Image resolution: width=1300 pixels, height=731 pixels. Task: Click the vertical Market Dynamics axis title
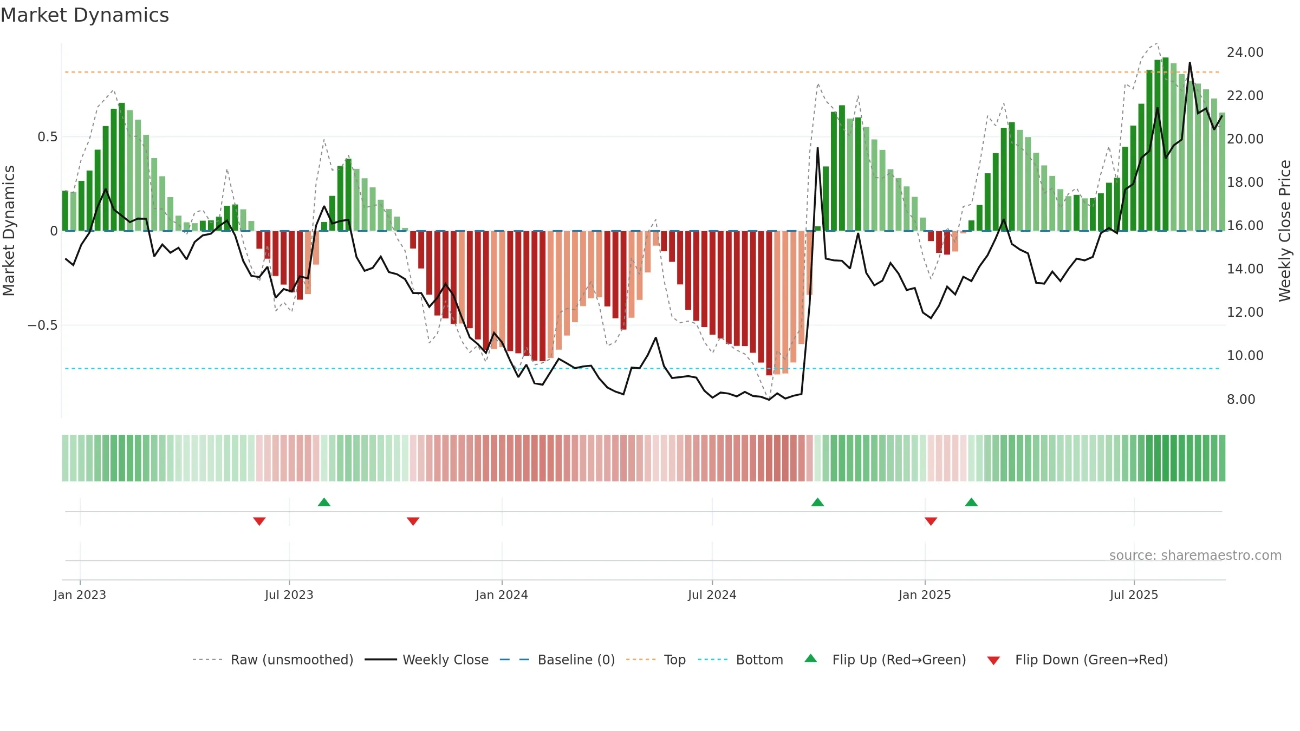[x=9, y=231]
